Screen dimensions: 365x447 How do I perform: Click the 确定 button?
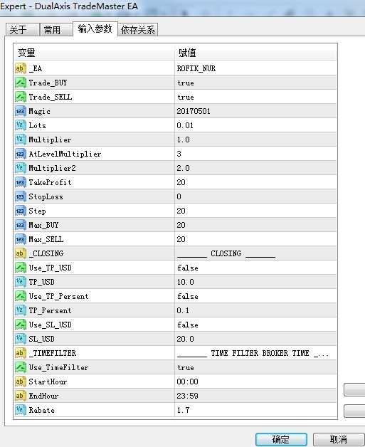point(281,439)
